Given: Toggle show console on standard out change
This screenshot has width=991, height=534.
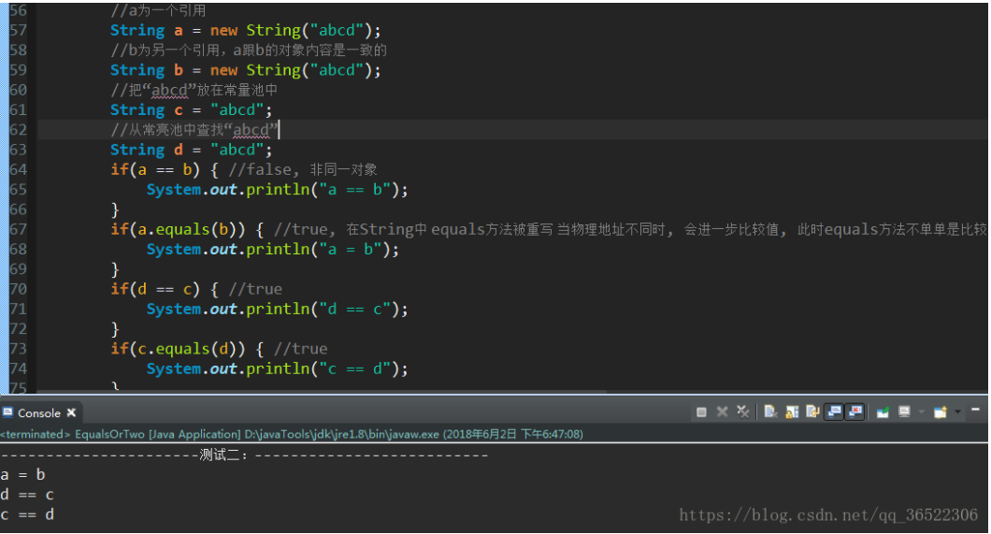Looking at the screenshot, I should 834,412.
